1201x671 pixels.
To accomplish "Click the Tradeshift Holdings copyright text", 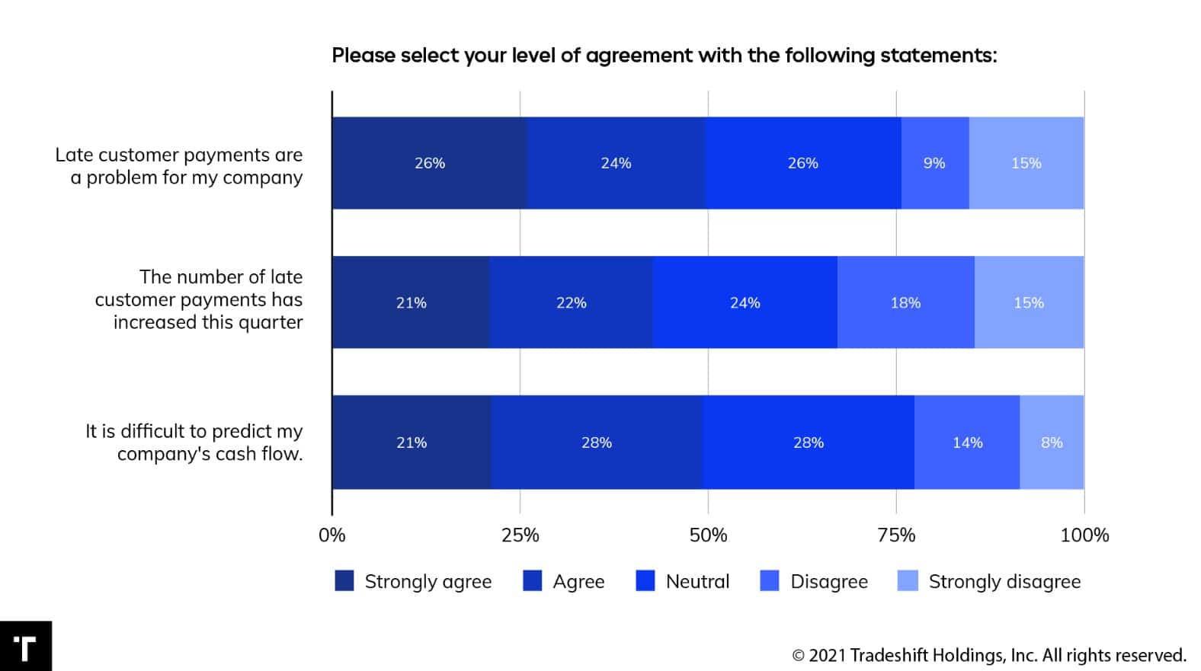I will [x=989, y=655].
